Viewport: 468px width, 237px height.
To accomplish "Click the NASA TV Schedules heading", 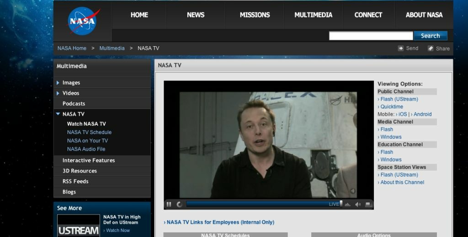I will [225, 235].
